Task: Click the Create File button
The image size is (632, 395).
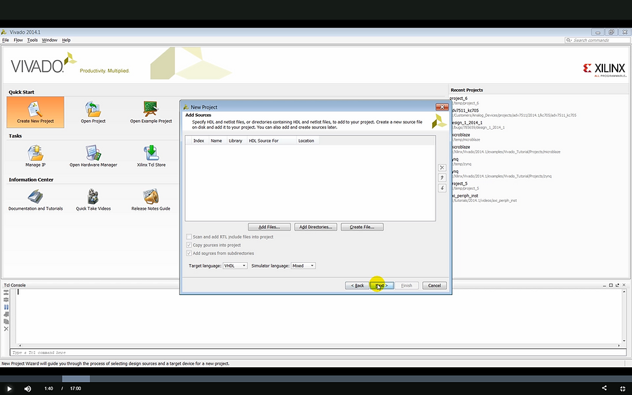Action: tap(362, 227)
